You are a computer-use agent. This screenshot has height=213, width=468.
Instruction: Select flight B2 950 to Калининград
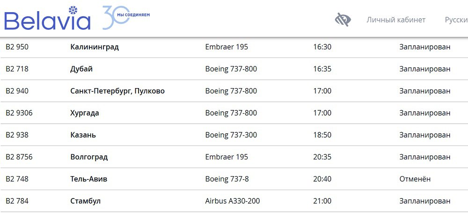(94, 47)
